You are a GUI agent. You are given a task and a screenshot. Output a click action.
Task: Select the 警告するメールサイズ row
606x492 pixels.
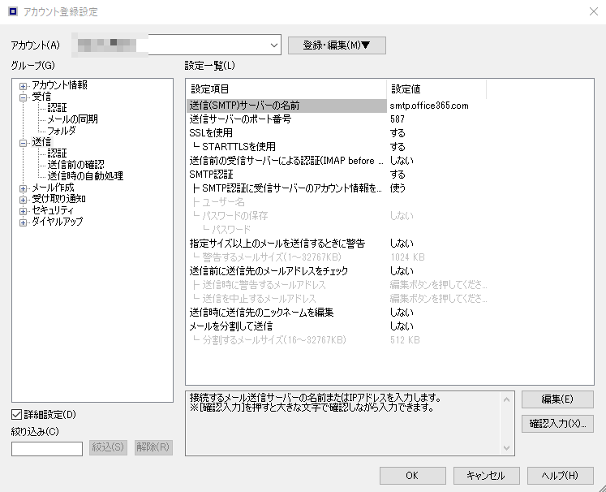(286, 257)
